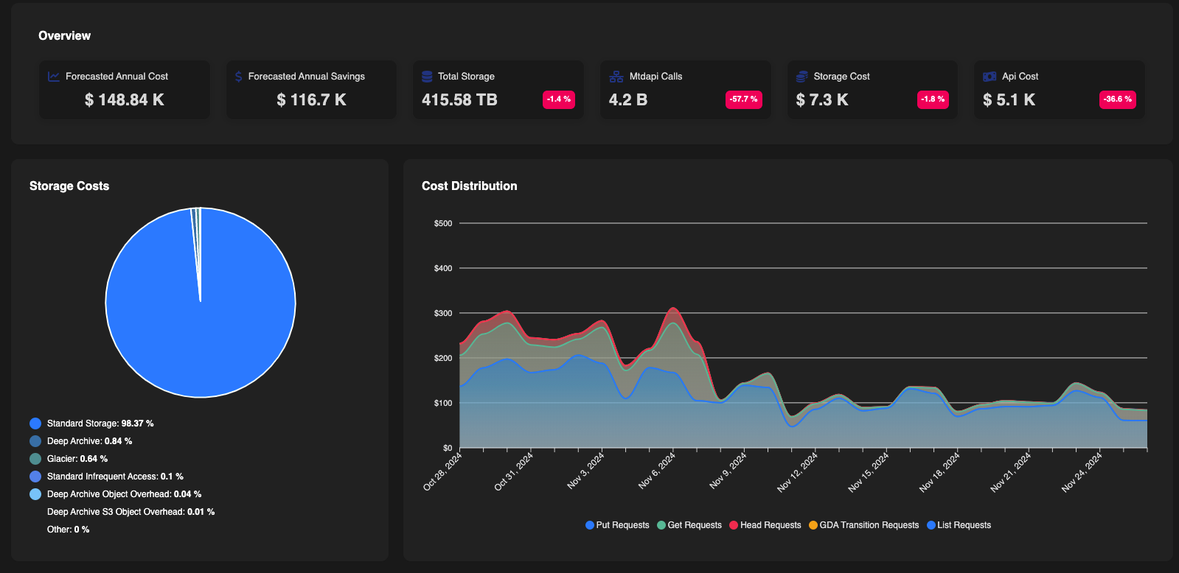This screenshot has width=1179, height=573.
Task: Click the -1.4 % Total Storage badge
Action: coord(559,99)
